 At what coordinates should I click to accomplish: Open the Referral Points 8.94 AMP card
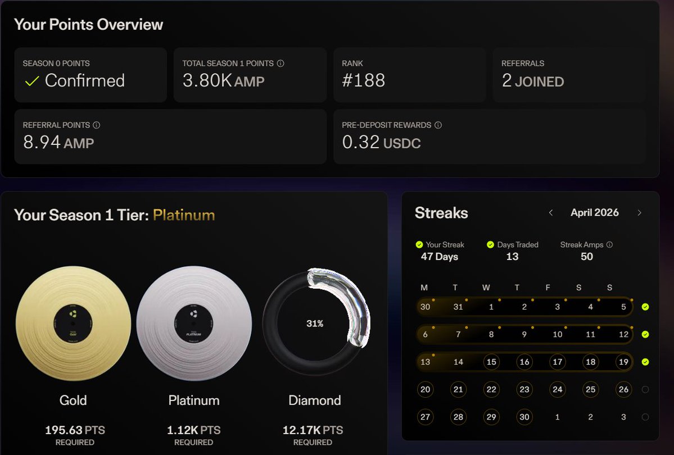click(171, 136)
